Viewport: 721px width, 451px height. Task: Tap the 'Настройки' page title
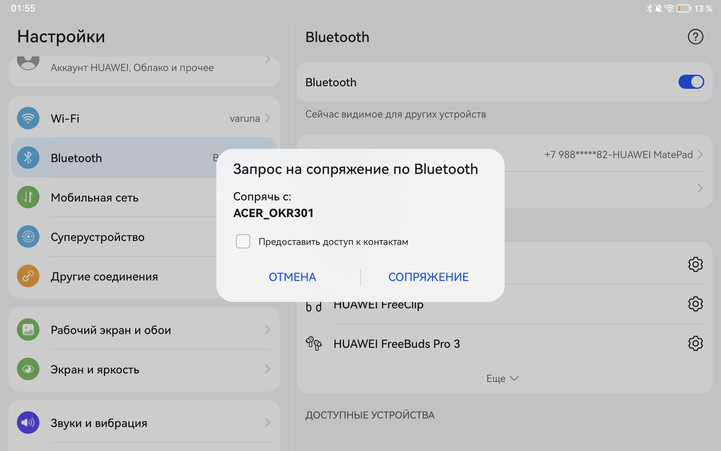pos(61,37)
